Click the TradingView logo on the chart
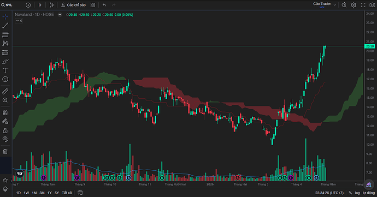 [20, 174]
